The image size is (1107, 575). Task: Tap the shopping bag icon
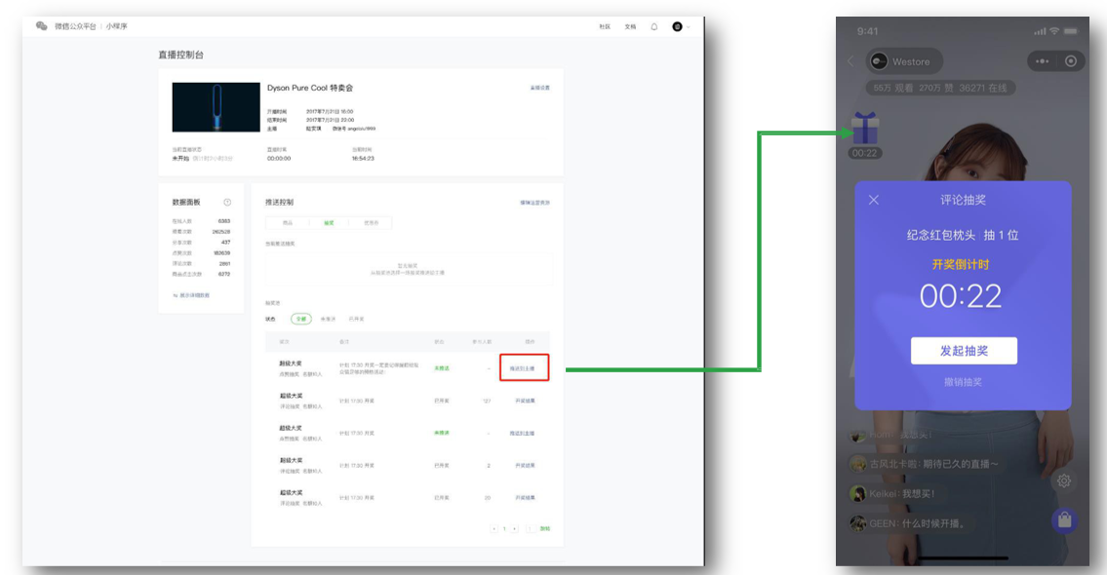tap(1064, 520)
